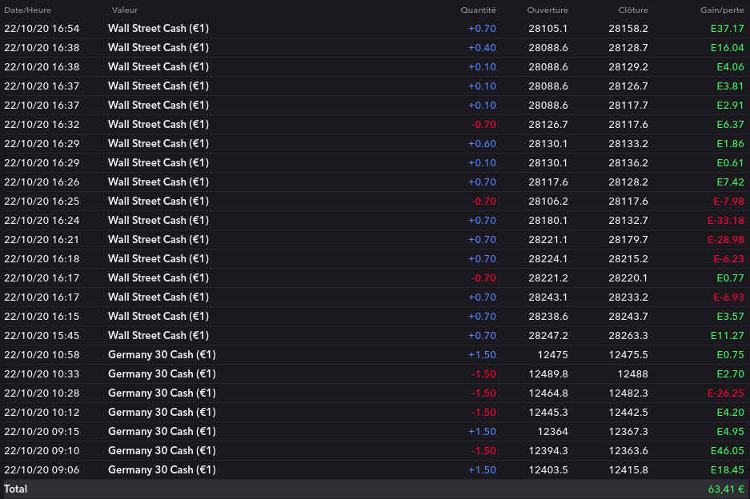Click the Gain/perte column header

(722, 10)
